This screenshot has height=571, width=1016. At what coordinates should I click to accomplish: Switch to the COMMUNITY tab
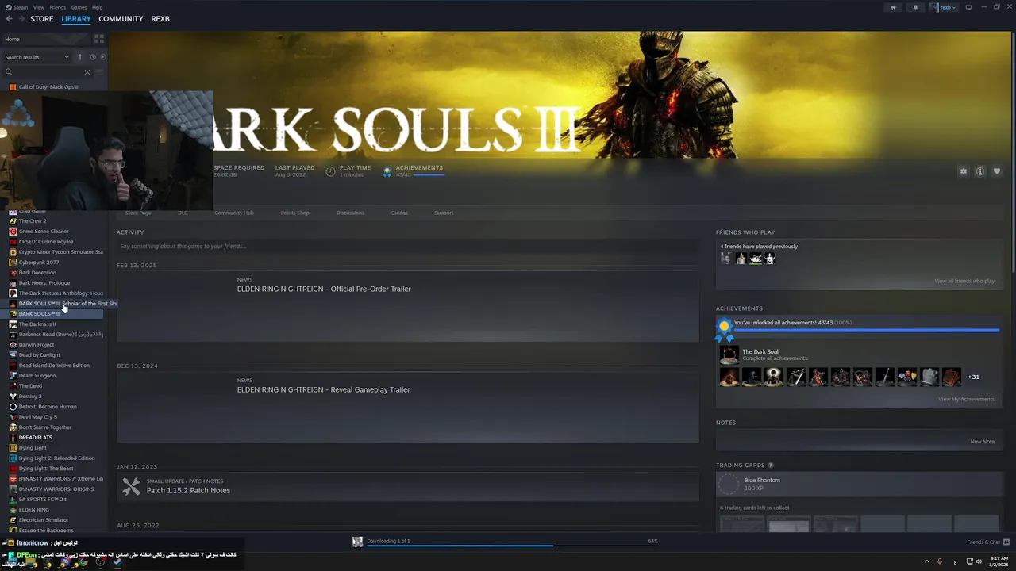[121, 19]
